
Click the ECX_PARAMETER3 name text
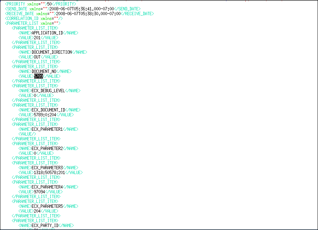[x=47, y=168]
